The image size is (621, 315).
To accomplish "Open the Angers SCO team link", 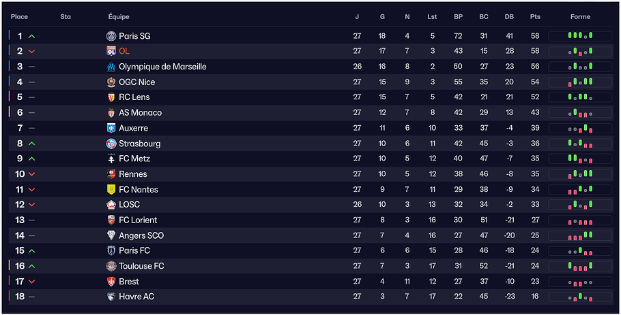I will pyautogui.click(x=141, y=235).
